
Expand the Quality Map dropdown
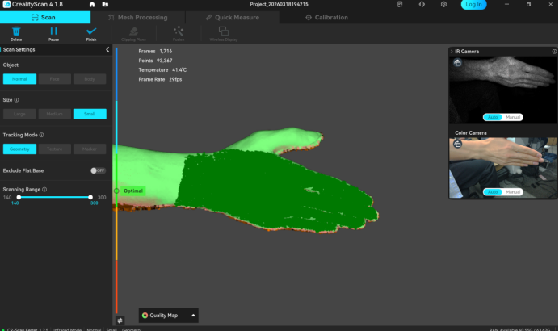[193, 316]
